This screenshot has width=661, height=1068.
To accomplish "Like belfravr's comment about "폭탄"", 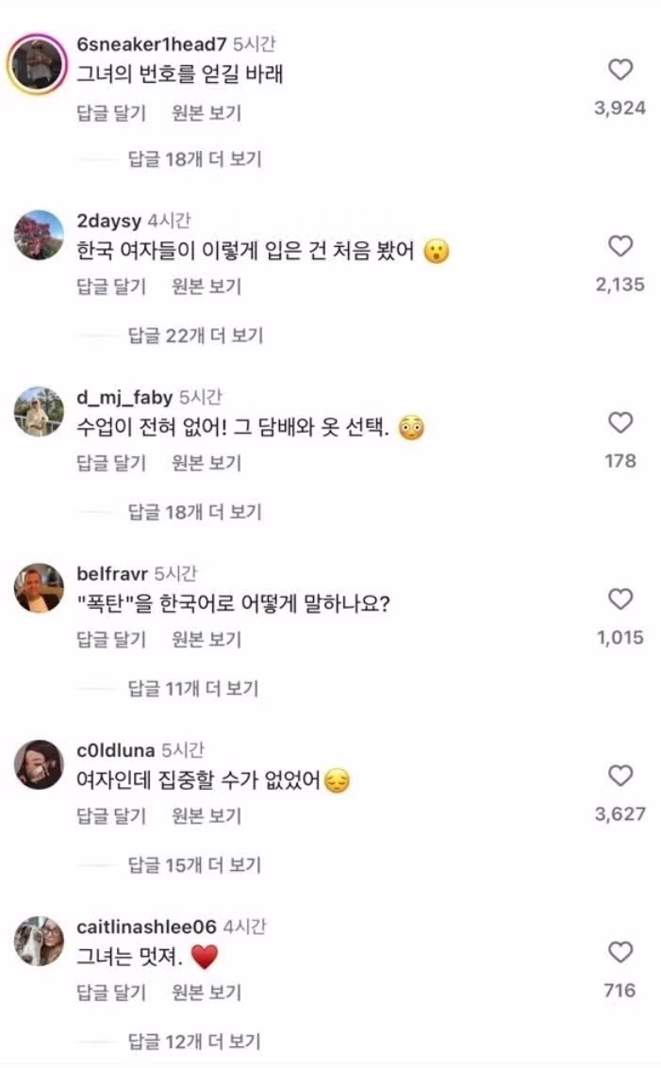I will point(620,600).
